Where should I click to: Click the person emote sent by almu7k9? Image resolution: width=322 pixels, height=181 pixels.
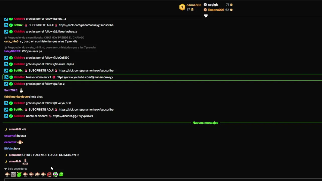coord(25,162)
